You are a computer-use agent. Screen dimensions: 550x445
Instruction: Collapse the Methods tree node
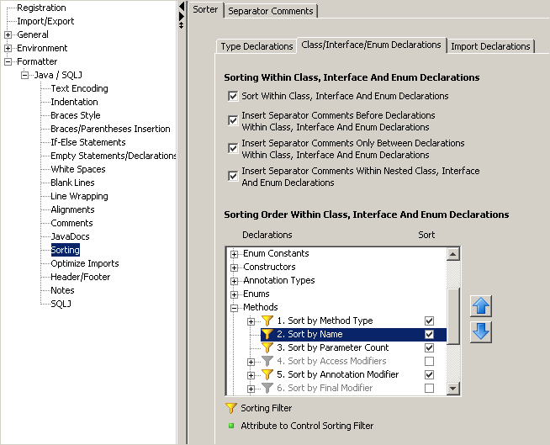click(235, 308)
